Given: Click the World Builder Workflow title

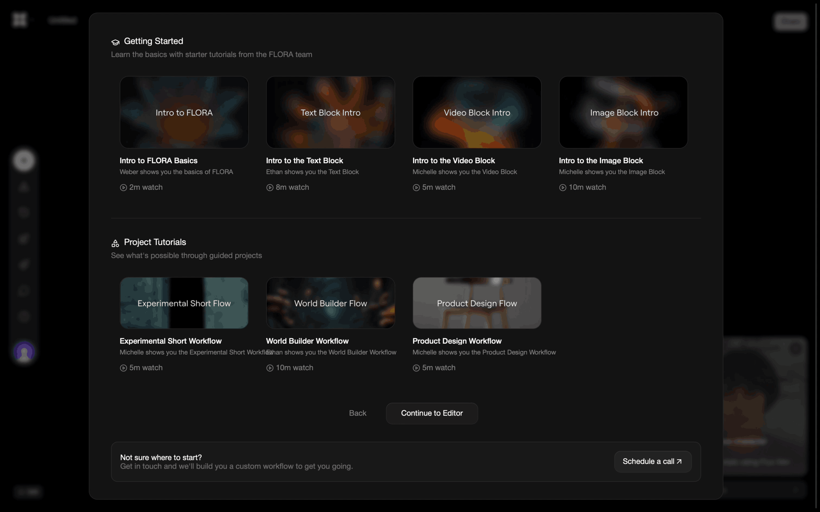Looking at the screenshot, I should coord(307,341).
